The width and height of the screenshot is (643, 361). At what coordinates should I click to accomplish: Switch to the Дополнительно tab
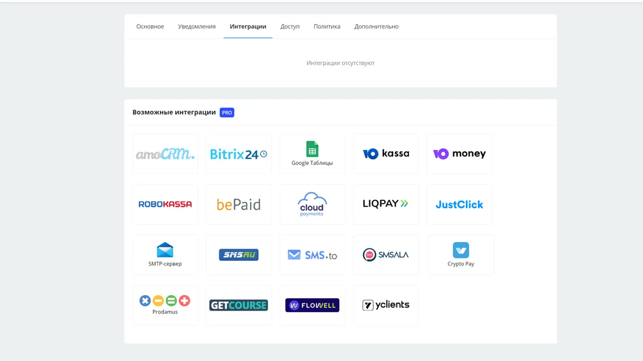tap(376, 27)
